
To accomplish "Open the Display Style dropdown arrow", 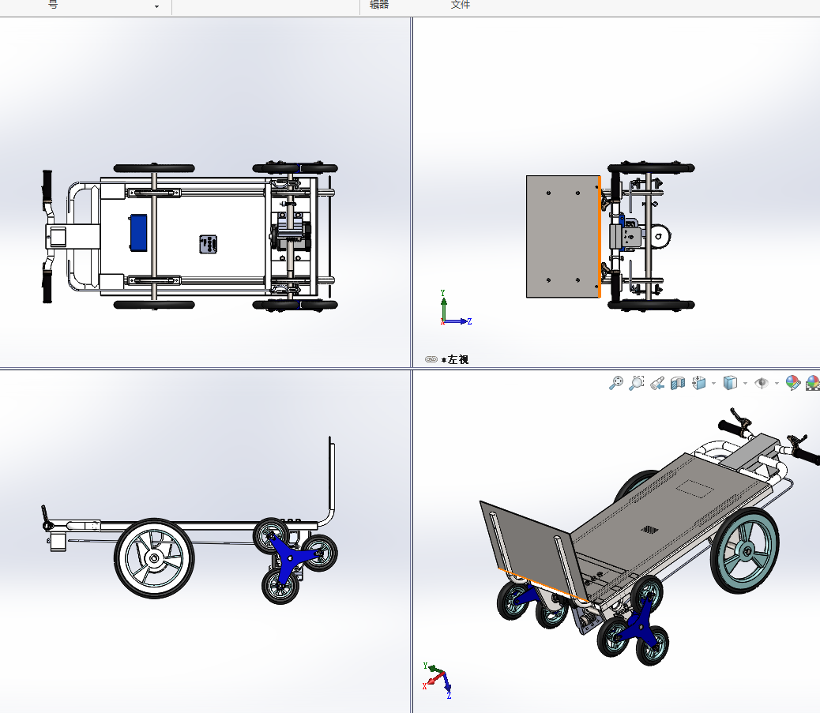I will [745, 384].
